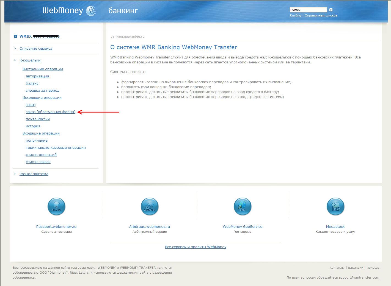Open контакты footer link
The width and height of the screenshot is (391, 286).
point(337,268)
